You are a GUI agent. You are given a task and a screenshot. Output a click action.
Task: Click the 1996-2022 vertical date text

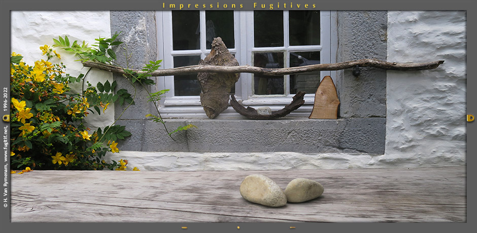click(6, 99)
